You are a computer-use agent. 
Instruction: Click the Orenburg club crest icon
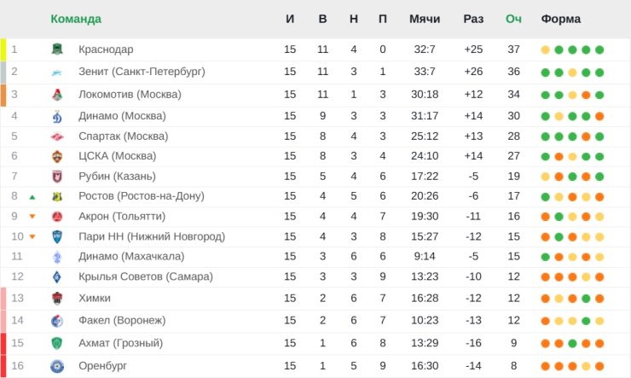click(x=57, y=366)
